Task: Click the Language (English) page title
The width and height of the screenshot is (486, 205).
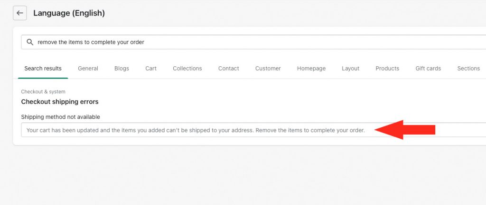Action: pyautogui.click(x=69, y=13)
